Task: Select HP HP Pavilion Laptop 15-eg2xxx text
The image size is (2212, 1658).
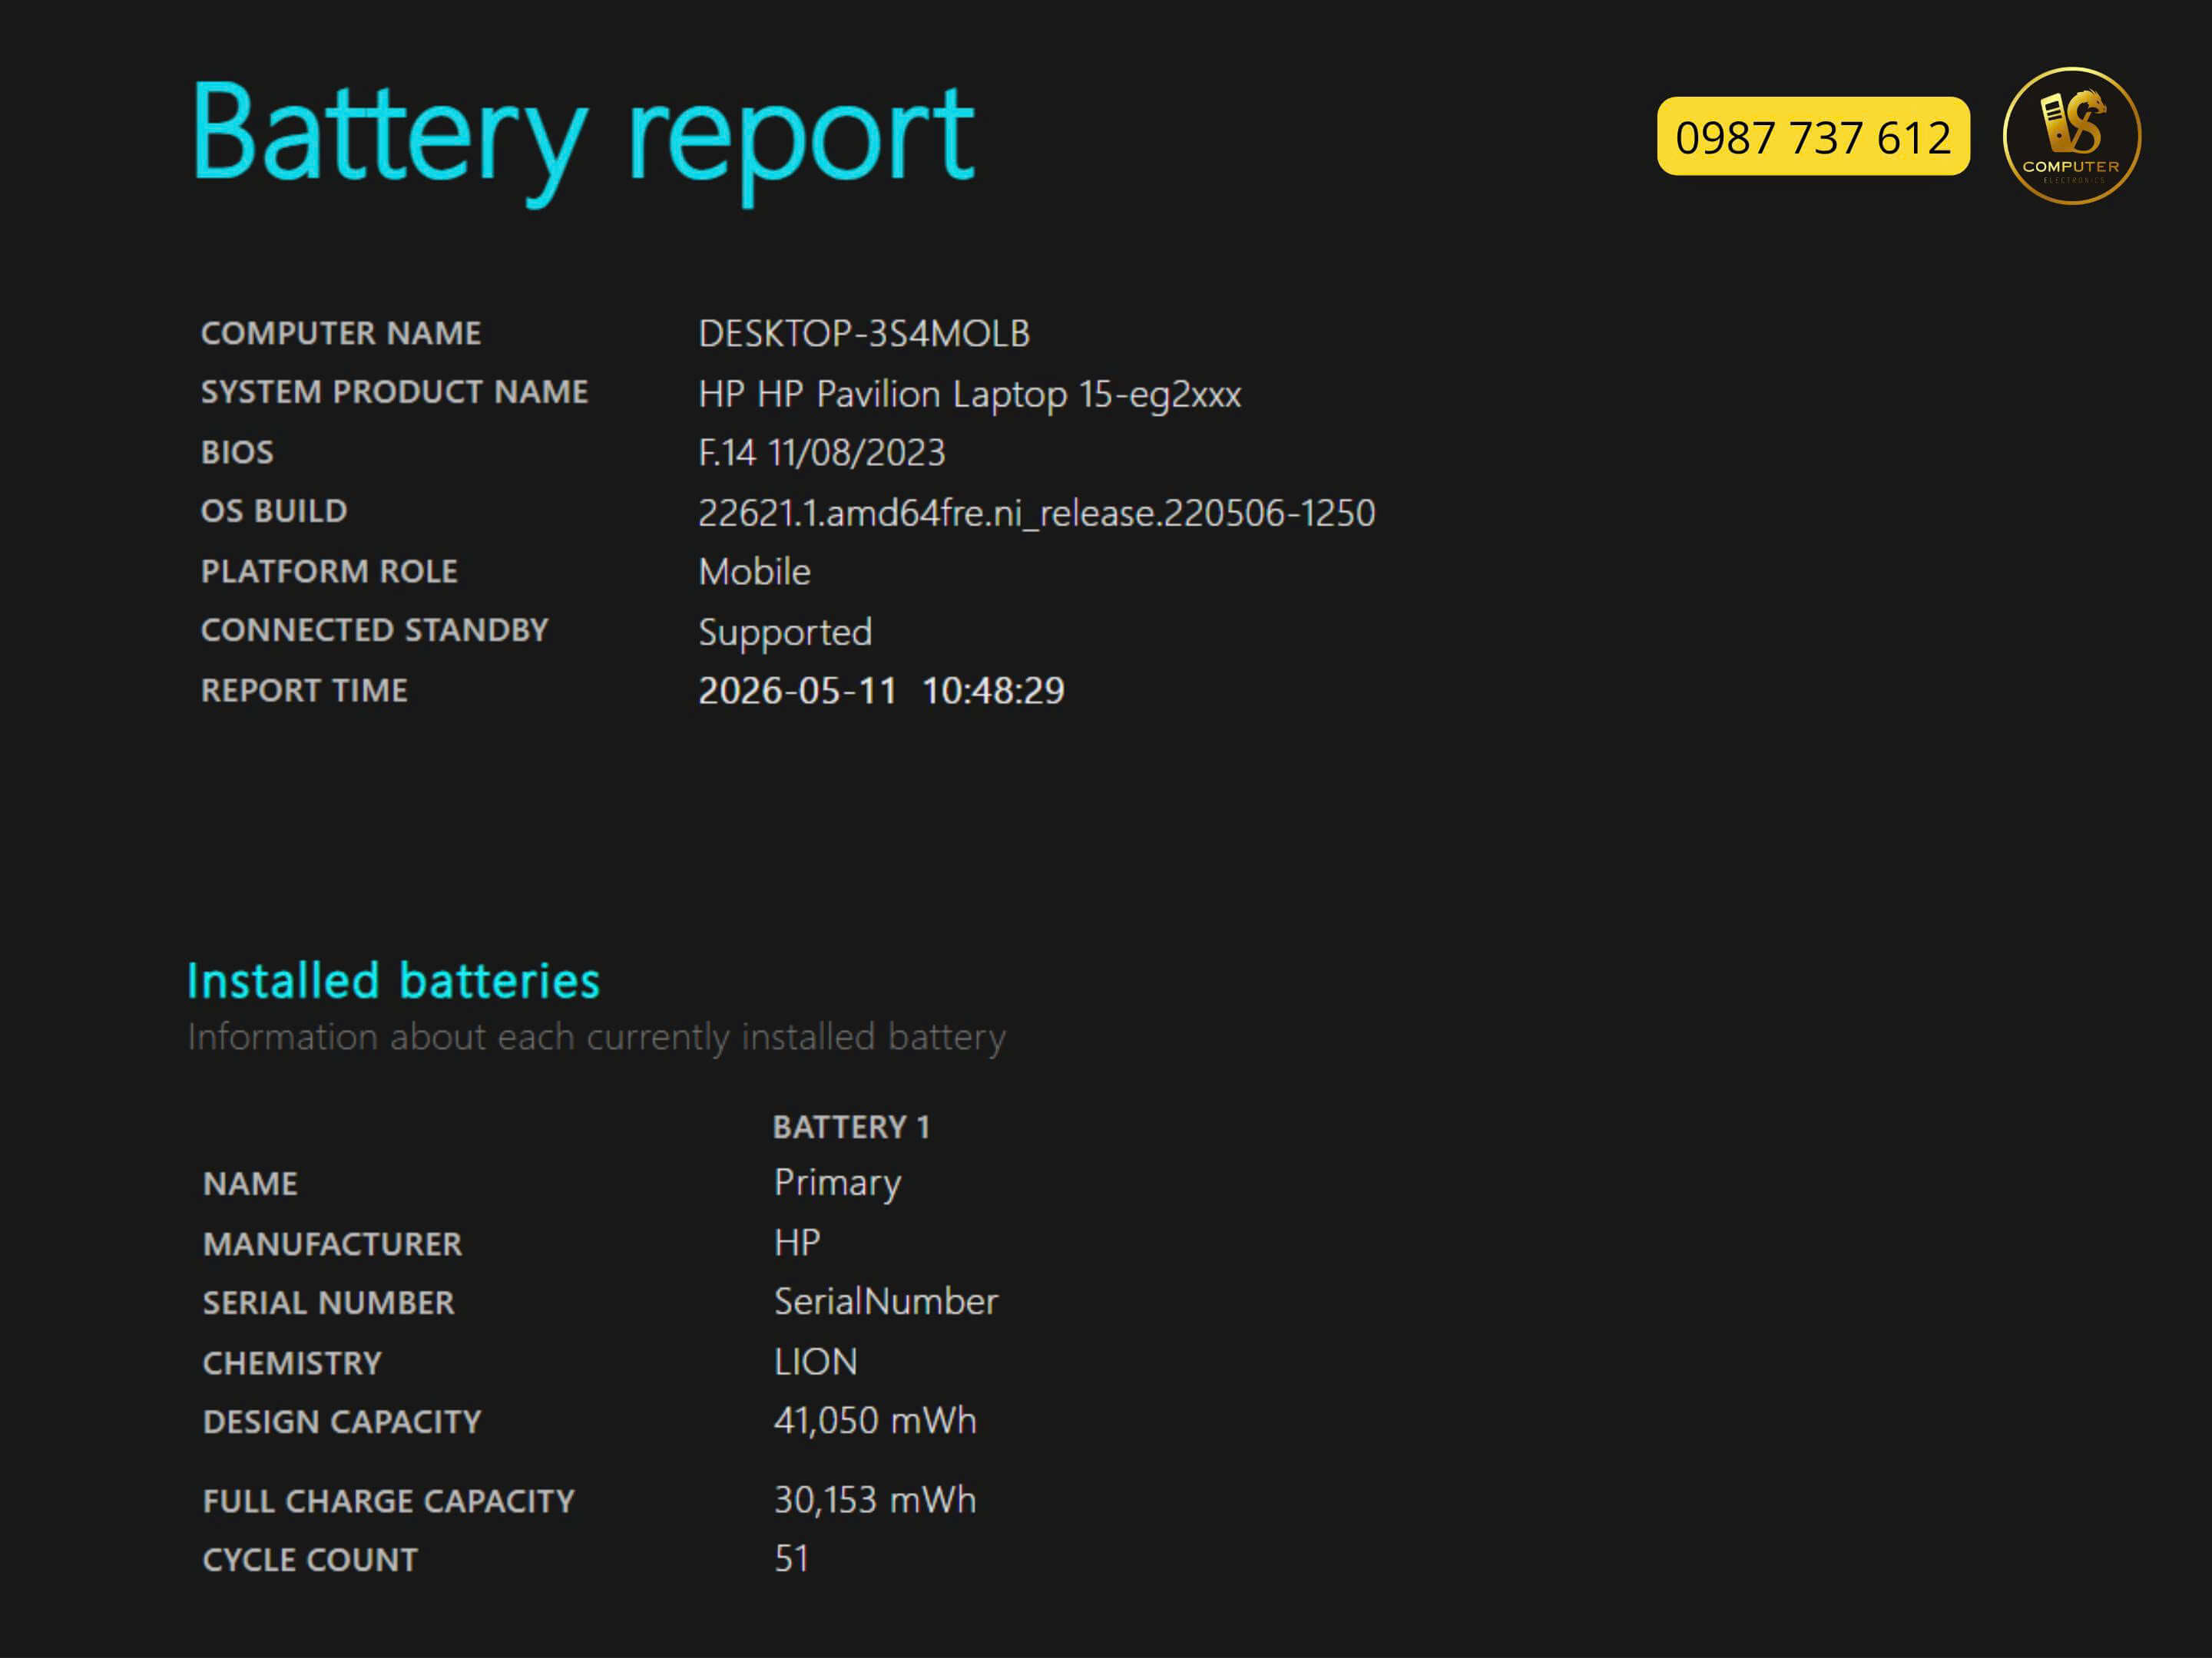Action: point(970,395)
